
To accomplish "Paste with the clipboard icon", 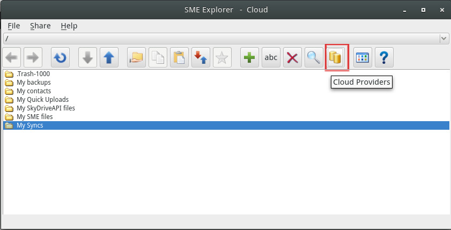I will (179, 58).
